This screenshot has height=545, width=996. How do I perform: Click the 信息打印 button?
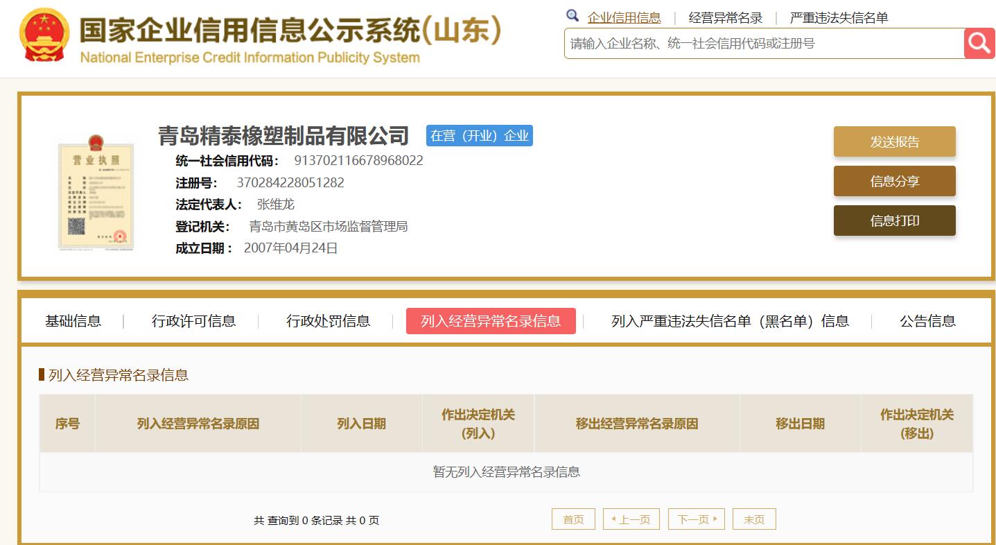(894, 220)
